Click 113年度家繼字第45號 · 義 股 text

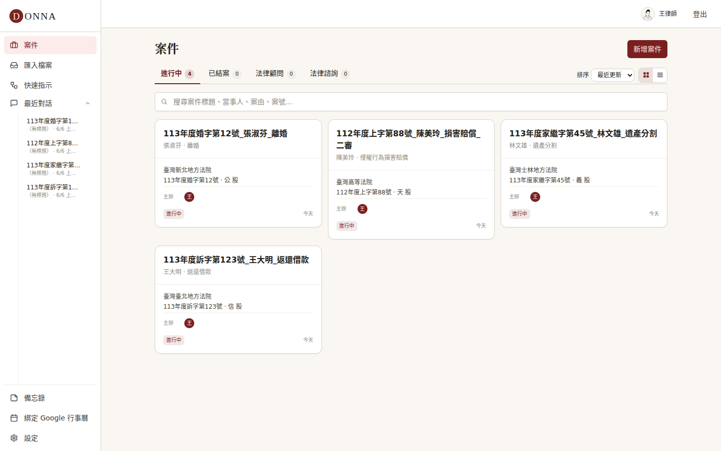coord(550,180)
